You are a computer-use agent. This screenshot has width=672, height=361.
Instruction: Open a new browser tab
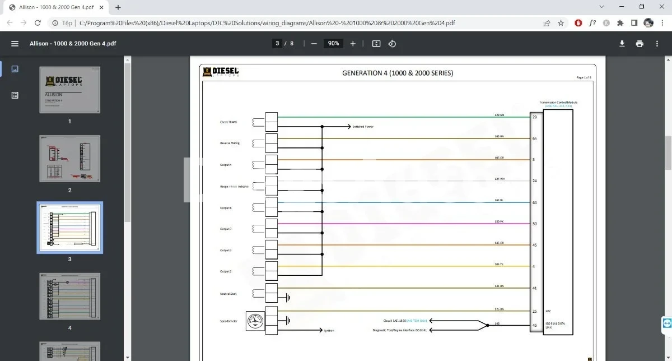118,7
